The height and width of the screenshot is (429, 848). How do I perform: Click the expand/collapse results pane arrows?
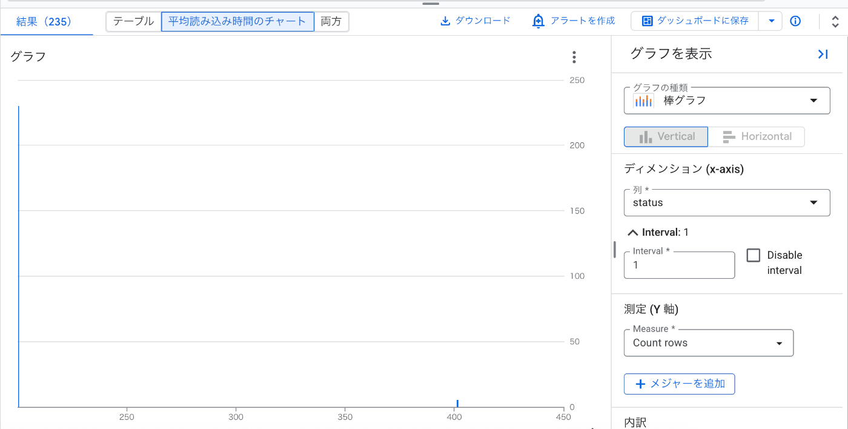point(835,22)
